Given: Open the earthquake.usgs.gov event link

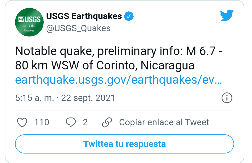Looking at the screenshot, I should pos(119,80).
